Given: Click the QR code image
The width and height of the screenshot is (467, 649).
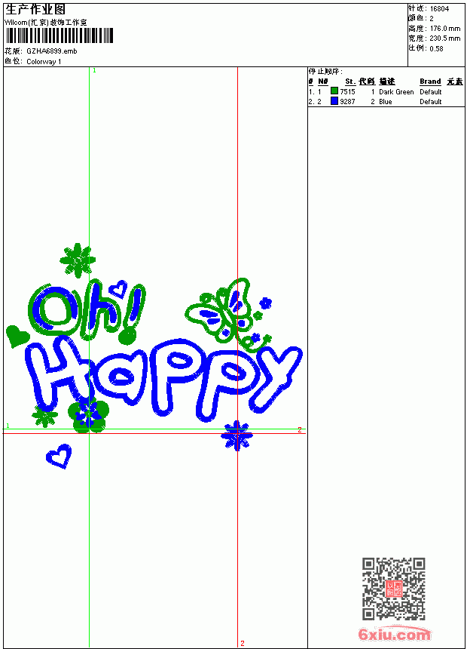Looking at the screenshot, I should pos(394,589).
